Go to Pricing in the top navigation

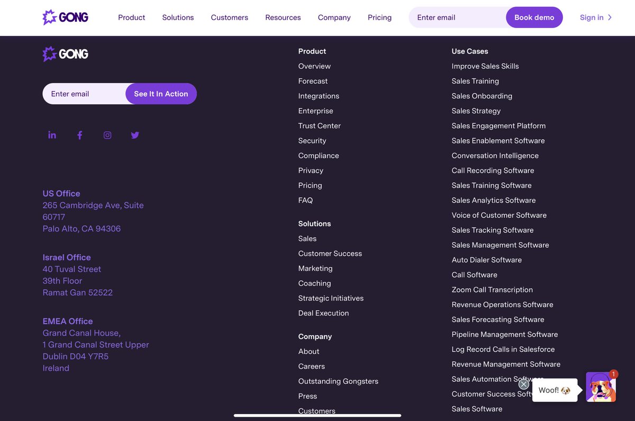[x=379, y=17]
